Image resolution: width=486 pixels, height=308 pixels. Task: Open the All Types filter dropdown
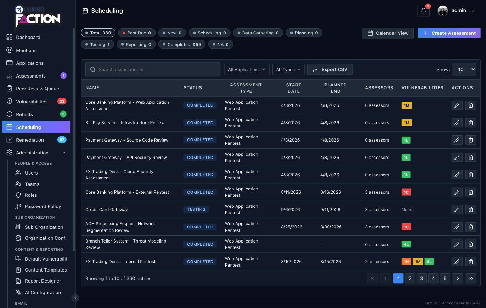[x=288, y=70]
